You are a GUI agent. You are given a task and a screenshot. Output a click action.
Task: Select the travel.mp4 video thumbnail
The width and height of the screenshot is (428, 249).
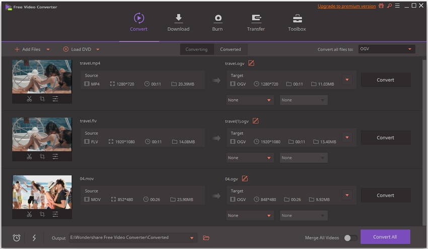coord(42,77)
